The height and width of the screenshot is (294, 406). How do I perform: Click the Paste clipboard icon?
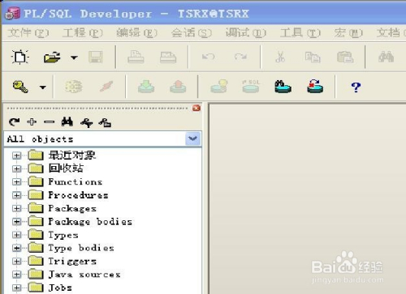[345, 57]
